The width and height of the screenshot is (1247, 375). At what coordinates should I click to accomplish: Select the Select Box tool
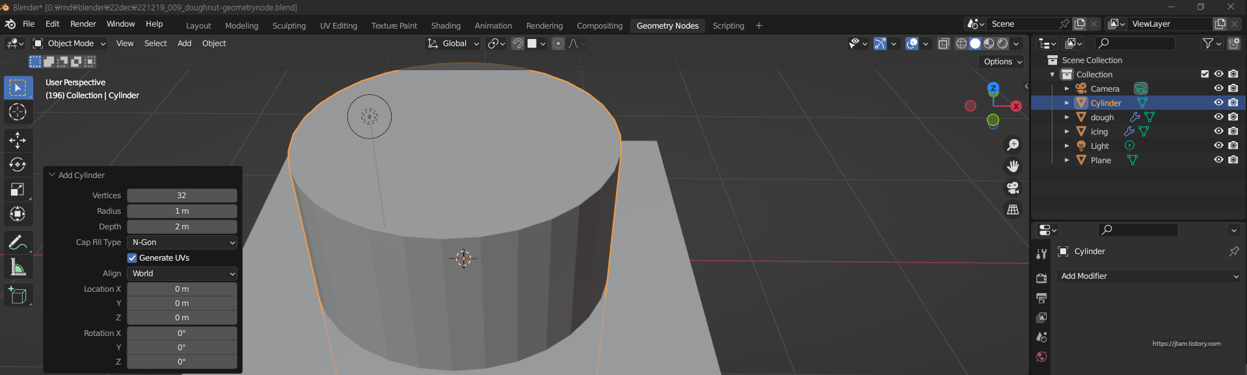(x=18, y=87)
